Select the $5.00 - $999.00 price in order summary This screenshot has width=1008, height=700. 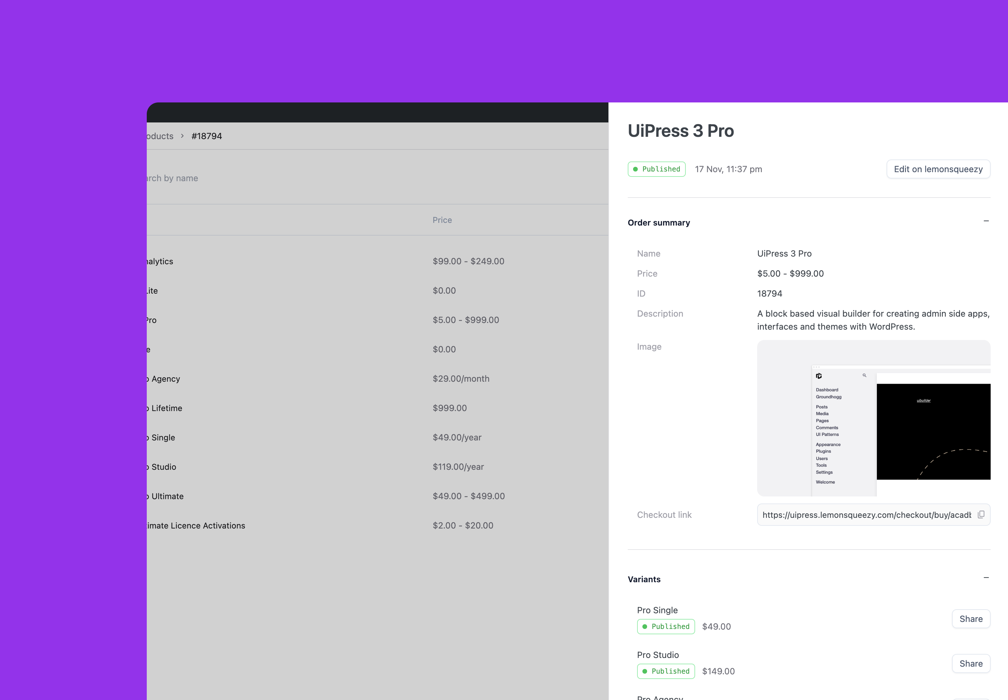pos(790,273)
